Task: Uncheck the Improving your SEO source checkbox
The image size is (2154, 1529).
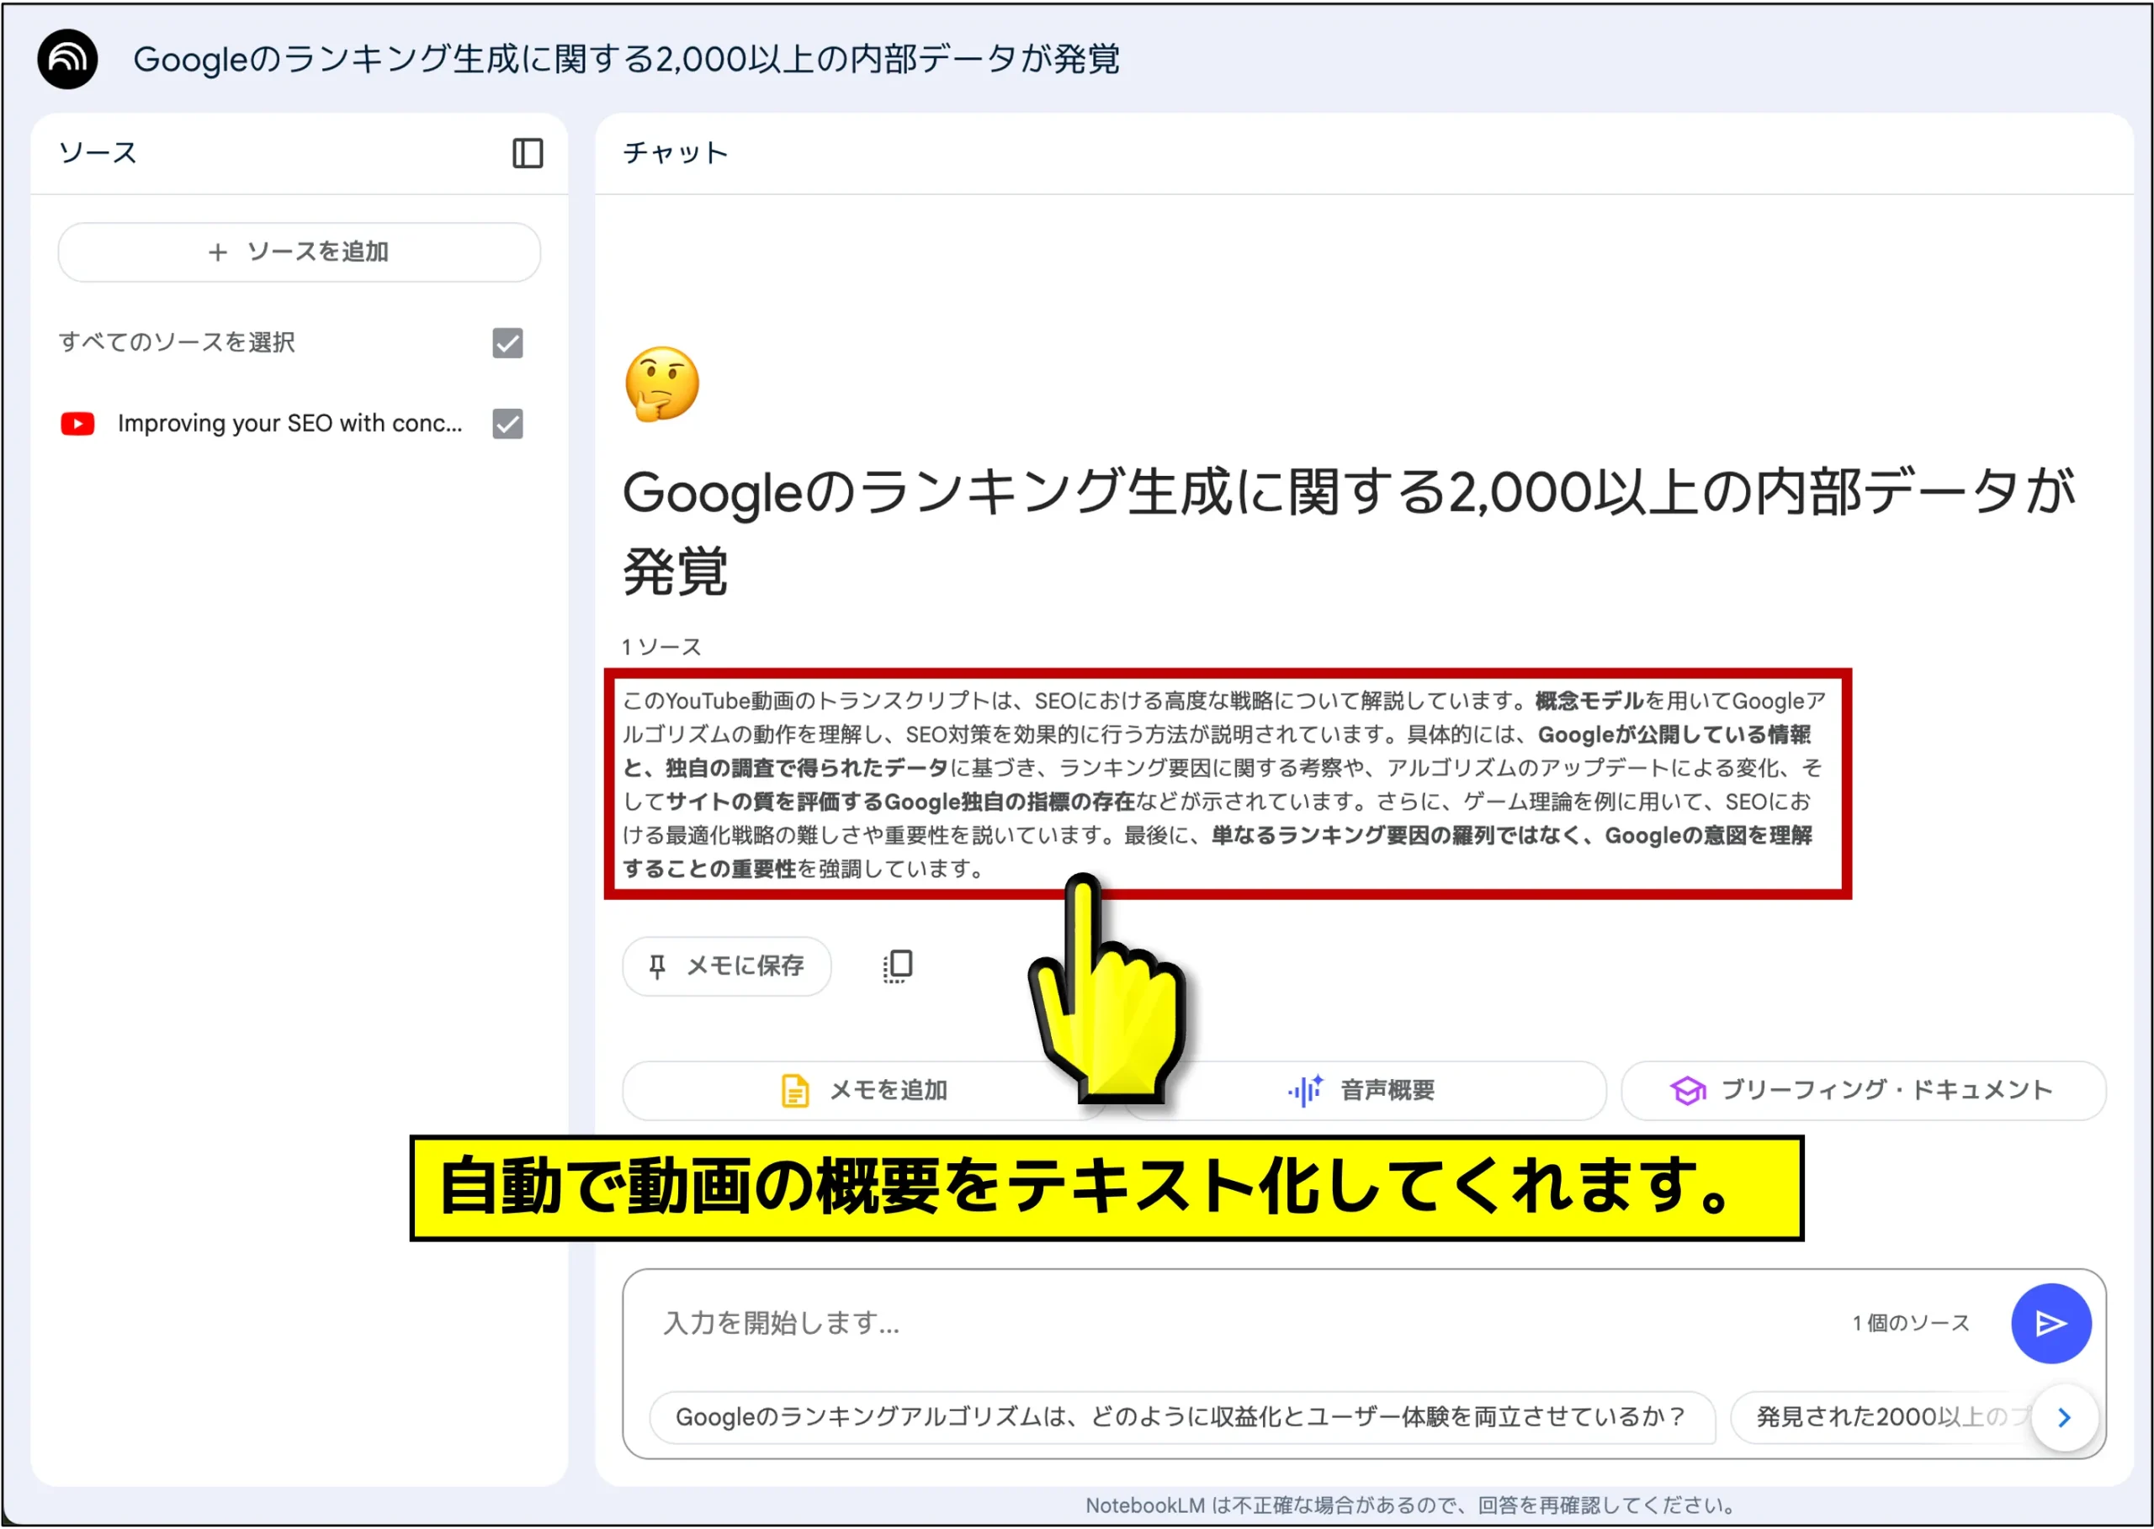Action: 507,424
